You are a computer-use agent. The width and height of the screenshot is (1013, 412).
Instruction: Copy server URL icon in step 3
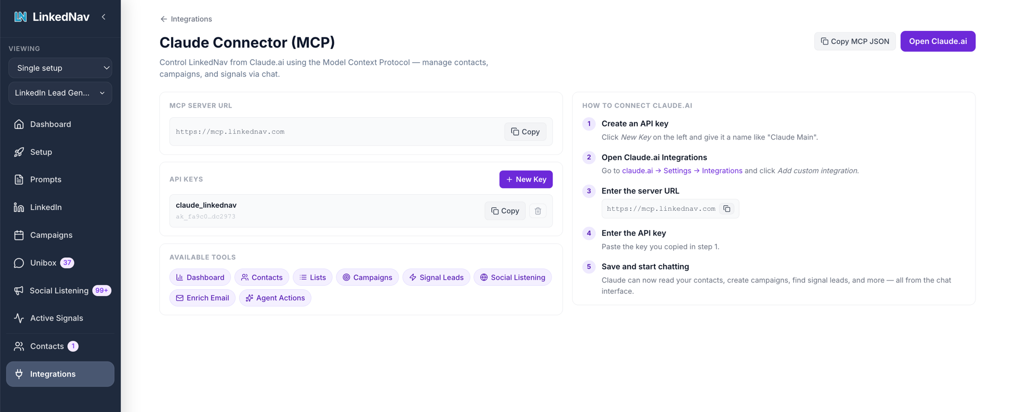727,209
